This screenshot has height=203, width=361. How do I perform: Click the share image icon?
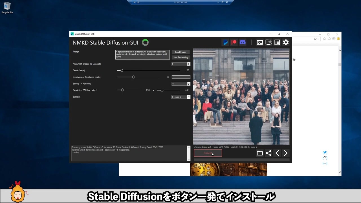click(268, 153)
